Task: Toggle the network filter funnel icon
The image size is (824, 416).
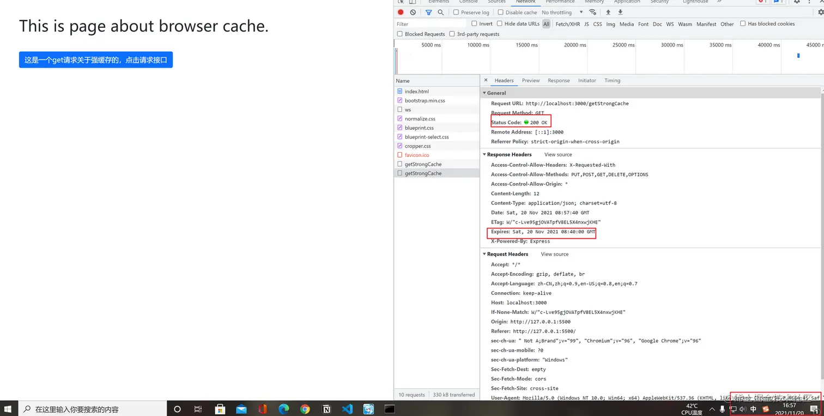Action: pos(429,12)
